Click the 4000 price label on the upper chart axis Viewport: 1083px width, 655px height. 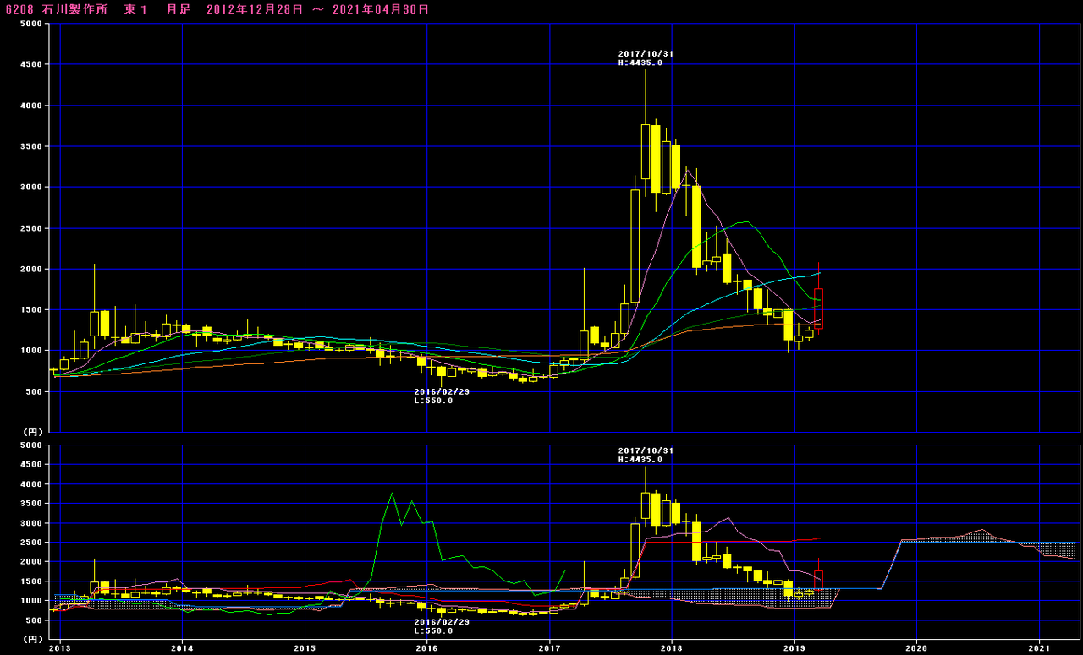tap(31, 106)
